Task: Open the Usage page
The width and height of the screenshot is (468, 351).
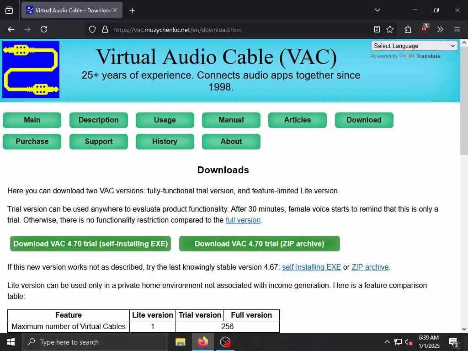Action: pos(165,120)
